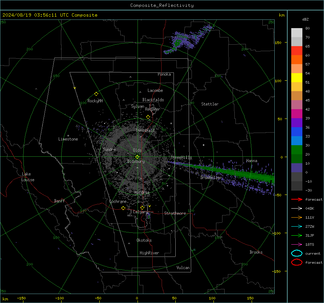The width and height of the screenshot is (324, 303).
Task: Click the Olds label
Action: [x=137, y=150]
